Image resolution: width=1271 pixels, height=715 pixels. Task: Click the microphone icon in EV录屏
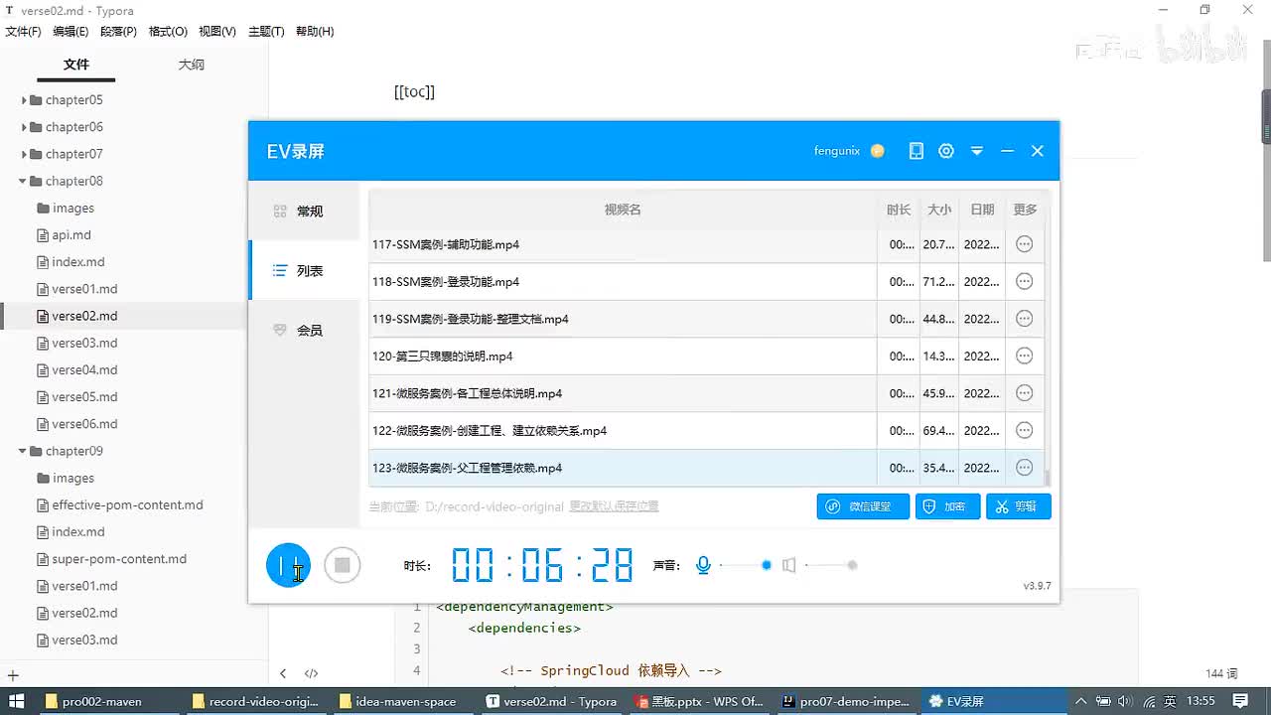point(703,565)
